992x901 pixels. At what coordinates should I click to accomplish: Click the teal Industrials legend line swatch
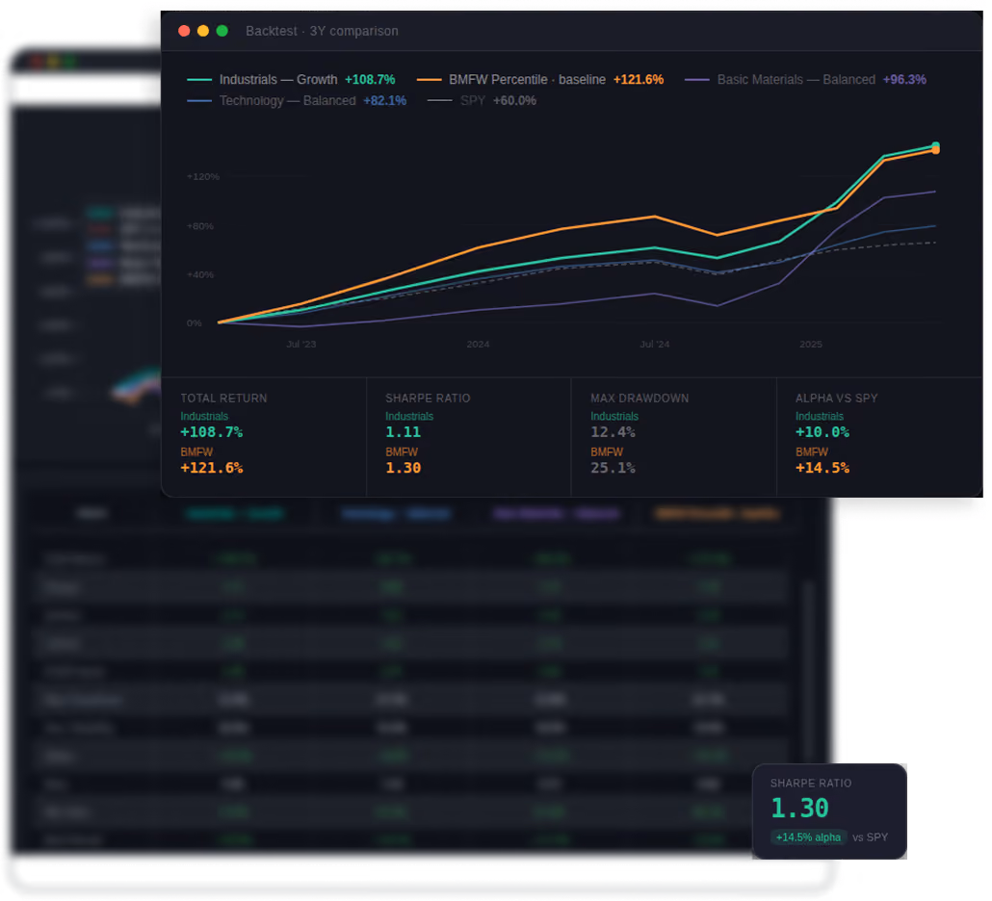(x=199, y=80)
